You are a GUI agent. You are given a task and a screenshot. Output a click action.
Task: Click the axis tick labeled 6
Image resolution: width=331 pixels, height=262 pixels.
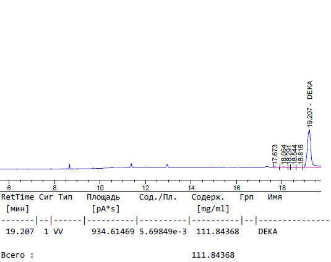[9, 188]
